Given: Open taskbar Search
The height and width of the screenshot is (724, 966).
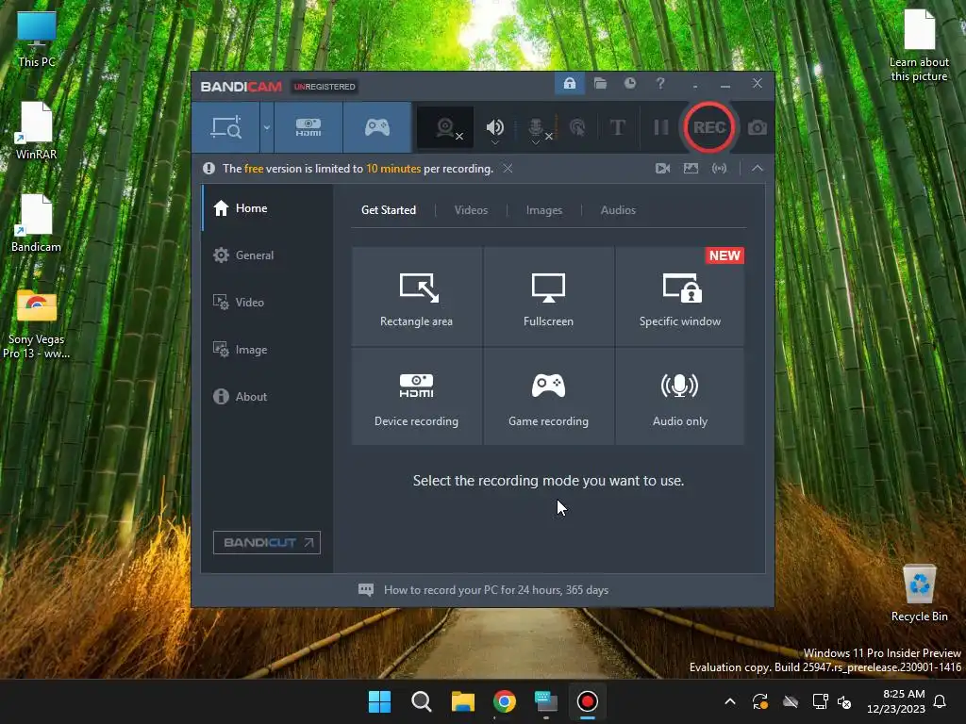Looking at the screenshot, I should coord(422,701).
